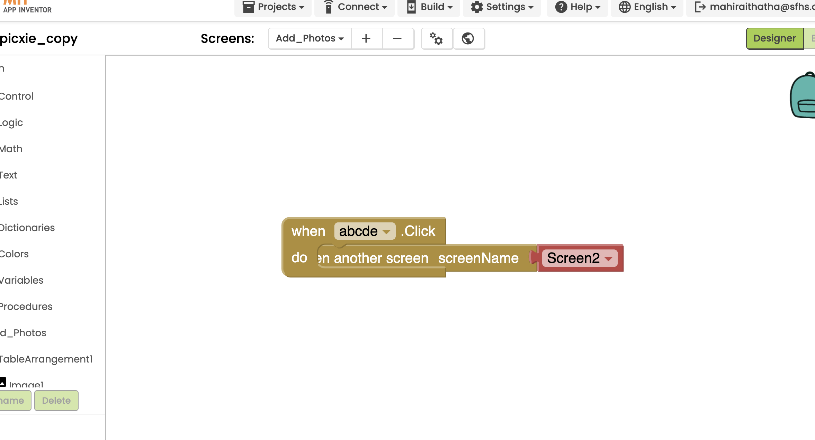Viewport: 815px width, 440px height.
Task: Switch to Designer view
Action: point(774,38)
